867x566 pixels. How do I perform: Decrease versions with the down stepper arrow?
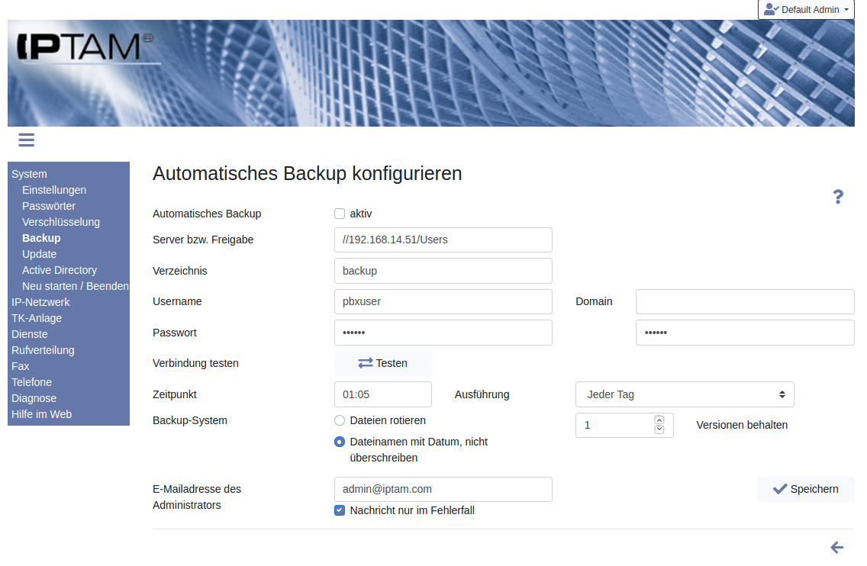tap(659, 430)
